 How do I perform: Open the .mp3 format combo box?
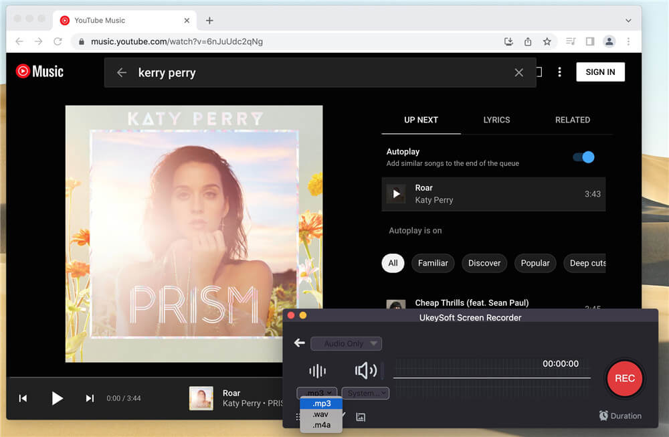click(317, 393)
